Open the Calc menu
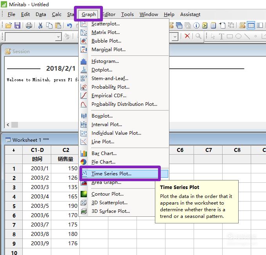Viewport: 266px width, 255px height. click(57, 14)
